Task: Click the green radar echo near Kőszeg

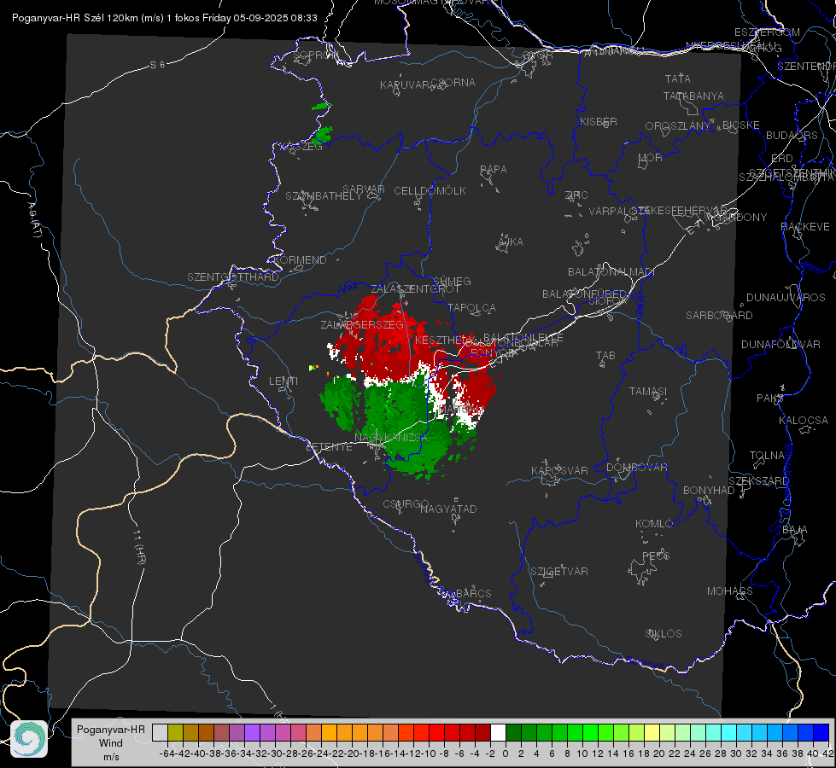Action: click(323, 134)
